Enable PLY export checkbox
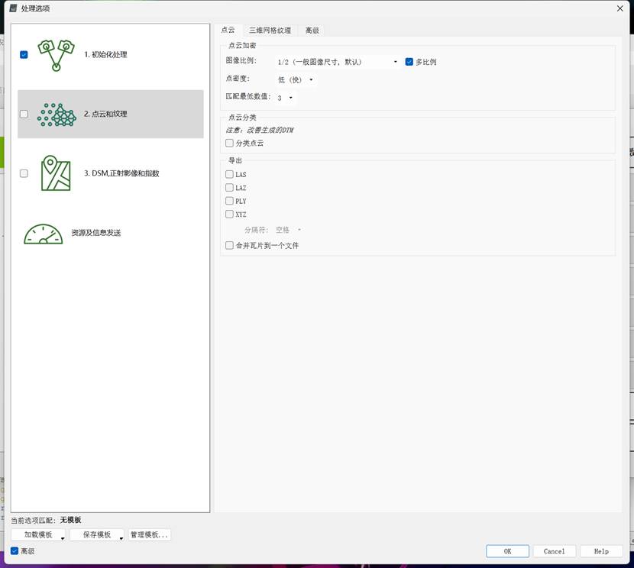 229,201
